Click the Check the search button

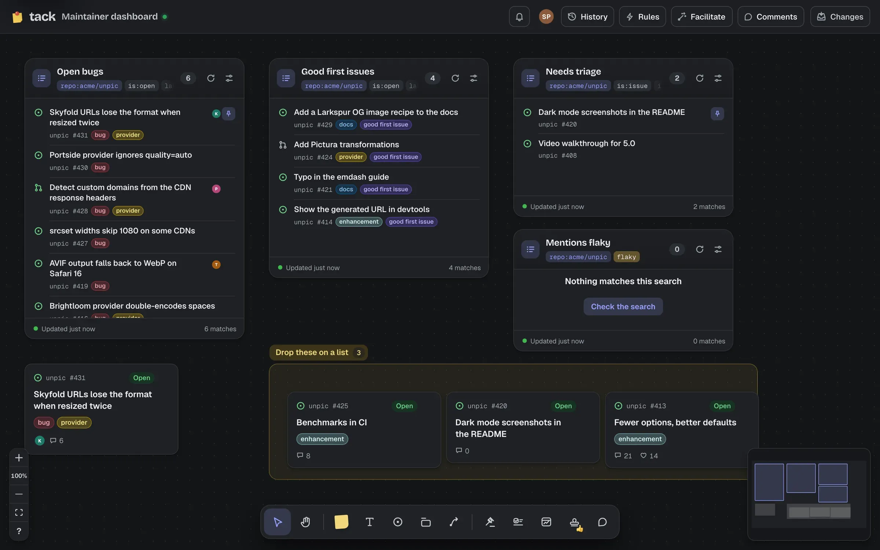623,307
